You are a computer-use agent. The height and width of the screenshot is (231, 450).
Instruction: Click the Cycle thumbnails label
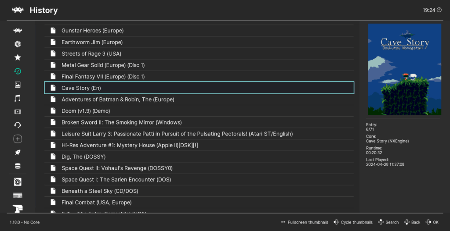357,222
